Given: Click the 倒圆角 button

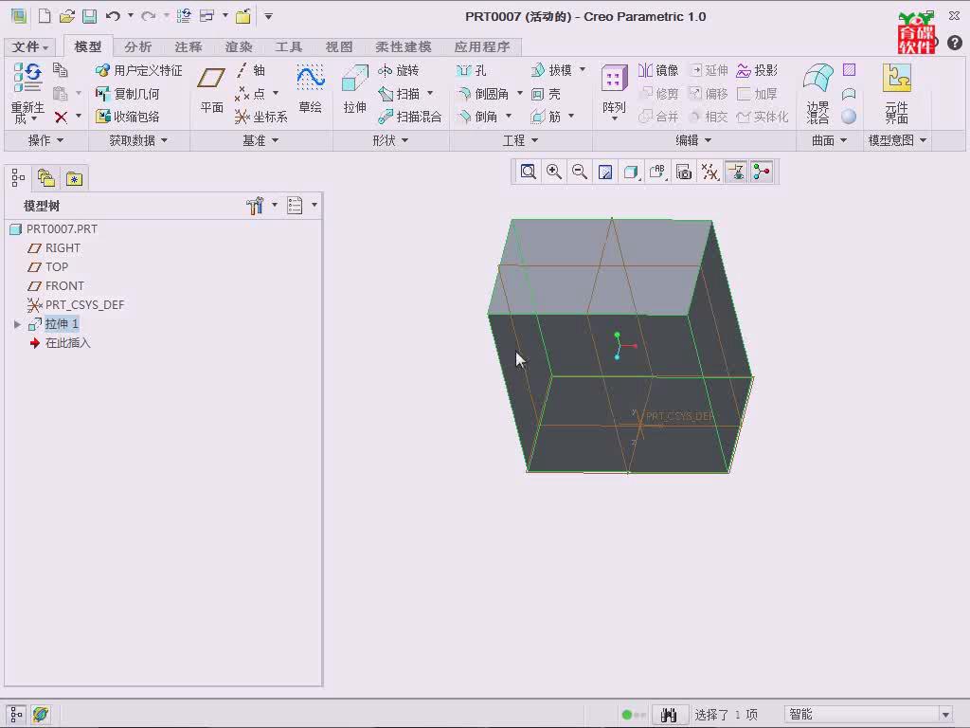Looking at the screenshot, I should 483,94.
